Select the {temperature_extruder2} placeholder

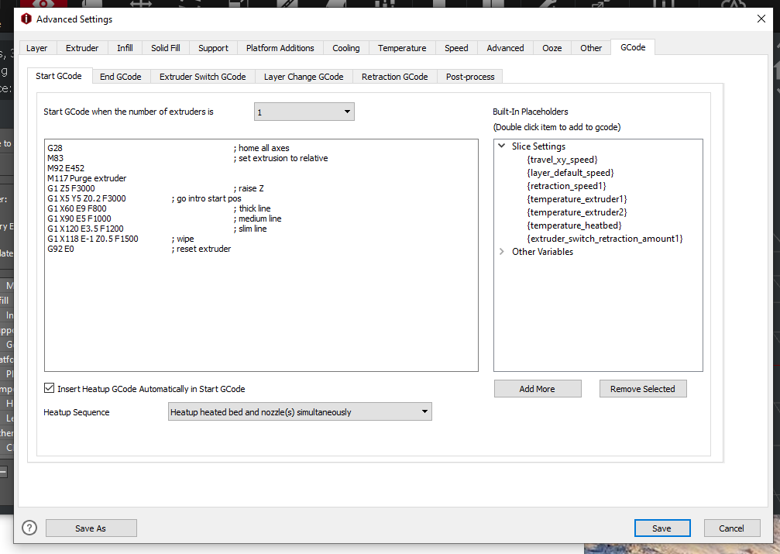click(x=577, y=212)
